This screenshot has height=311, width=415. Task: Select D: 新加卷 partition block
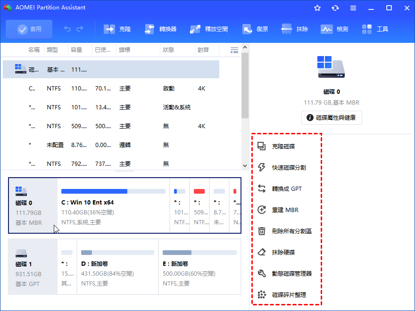pos(118,267)
